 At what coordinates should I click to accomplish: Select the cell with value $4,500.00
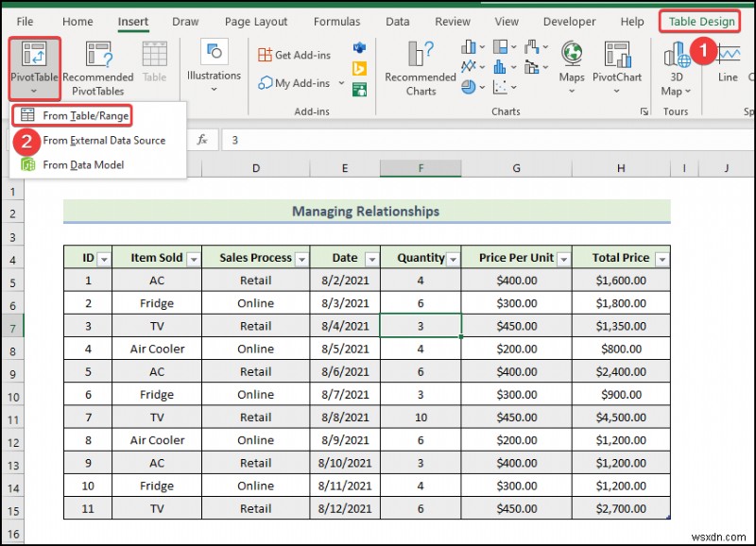point(621,418)
